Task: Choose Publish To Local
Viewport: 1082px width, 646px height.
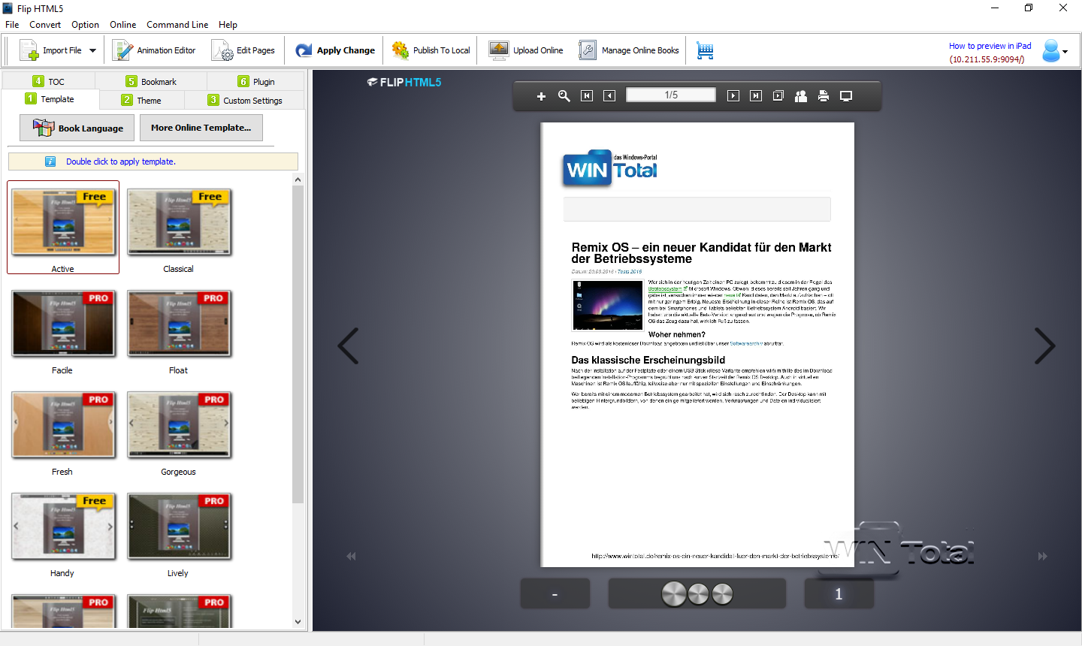Action: (431, 50)
